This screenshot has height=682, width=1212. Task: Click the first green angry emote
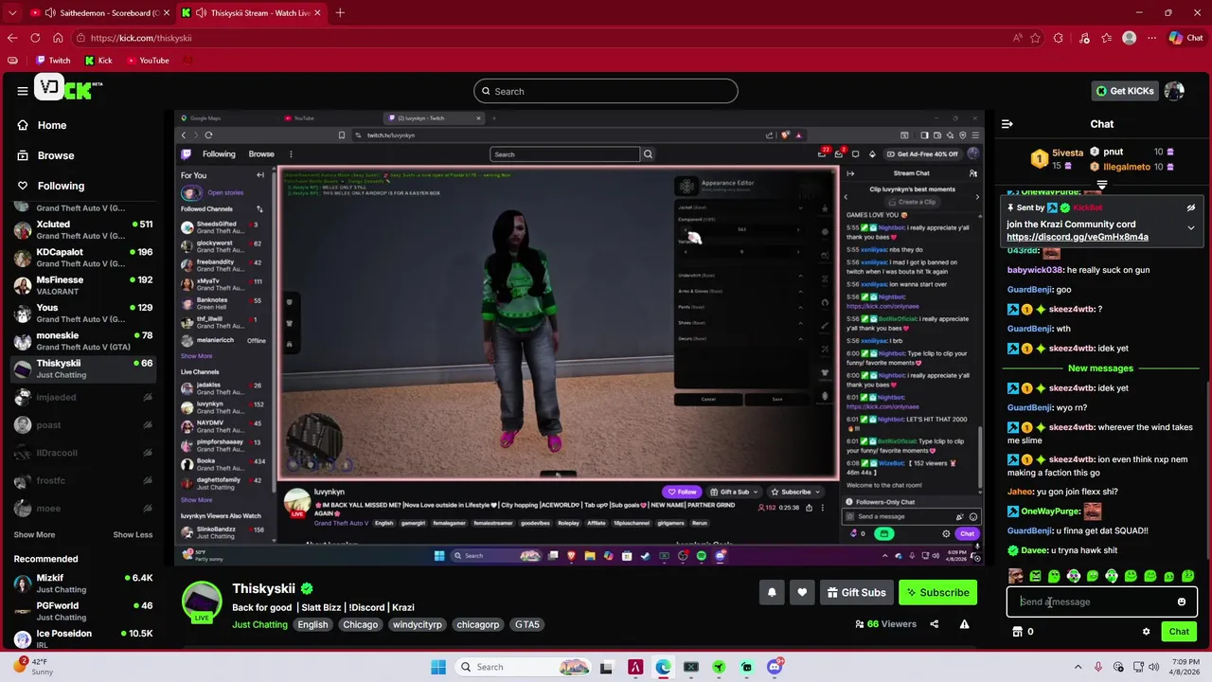(x=1035, y=576)
